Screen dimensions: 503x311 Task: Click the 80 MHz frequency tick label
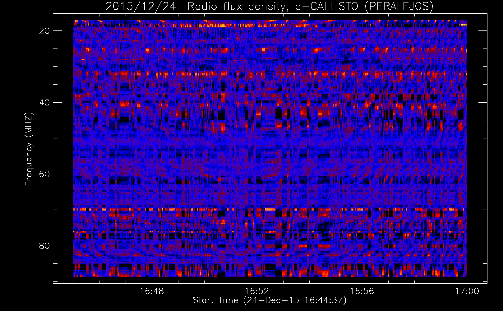pyautogui.click(x=45, y=246)
